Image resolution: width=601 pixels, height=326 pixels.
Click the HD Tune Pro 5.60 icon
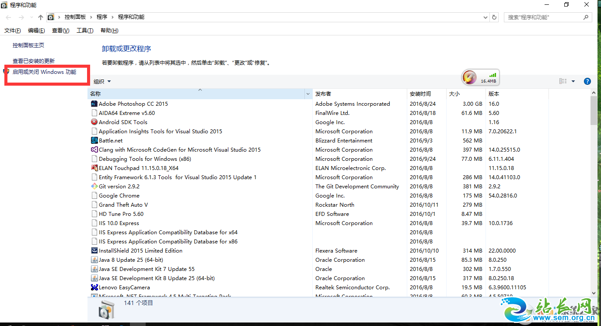tap(94, 214)
